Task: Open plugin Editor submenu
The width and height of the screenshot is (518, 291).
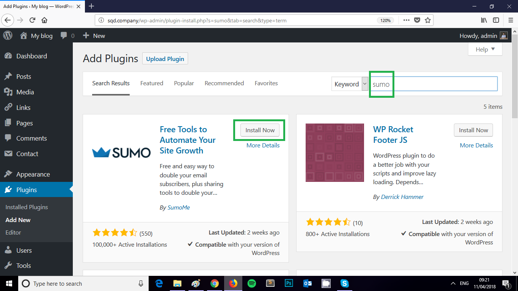Action: coord(13,232)
